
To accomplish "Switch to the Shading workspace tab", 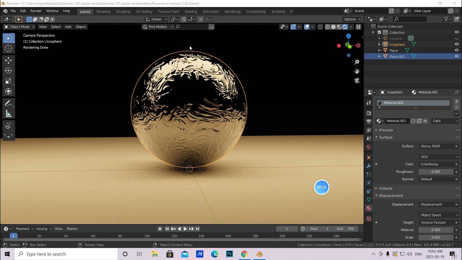I will pyautogui.click(x=191, y=12).
